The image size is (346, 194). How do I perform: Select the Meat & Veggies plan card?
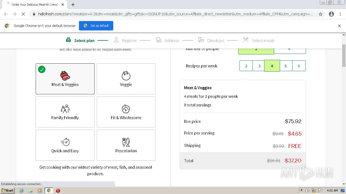(65, 79)
